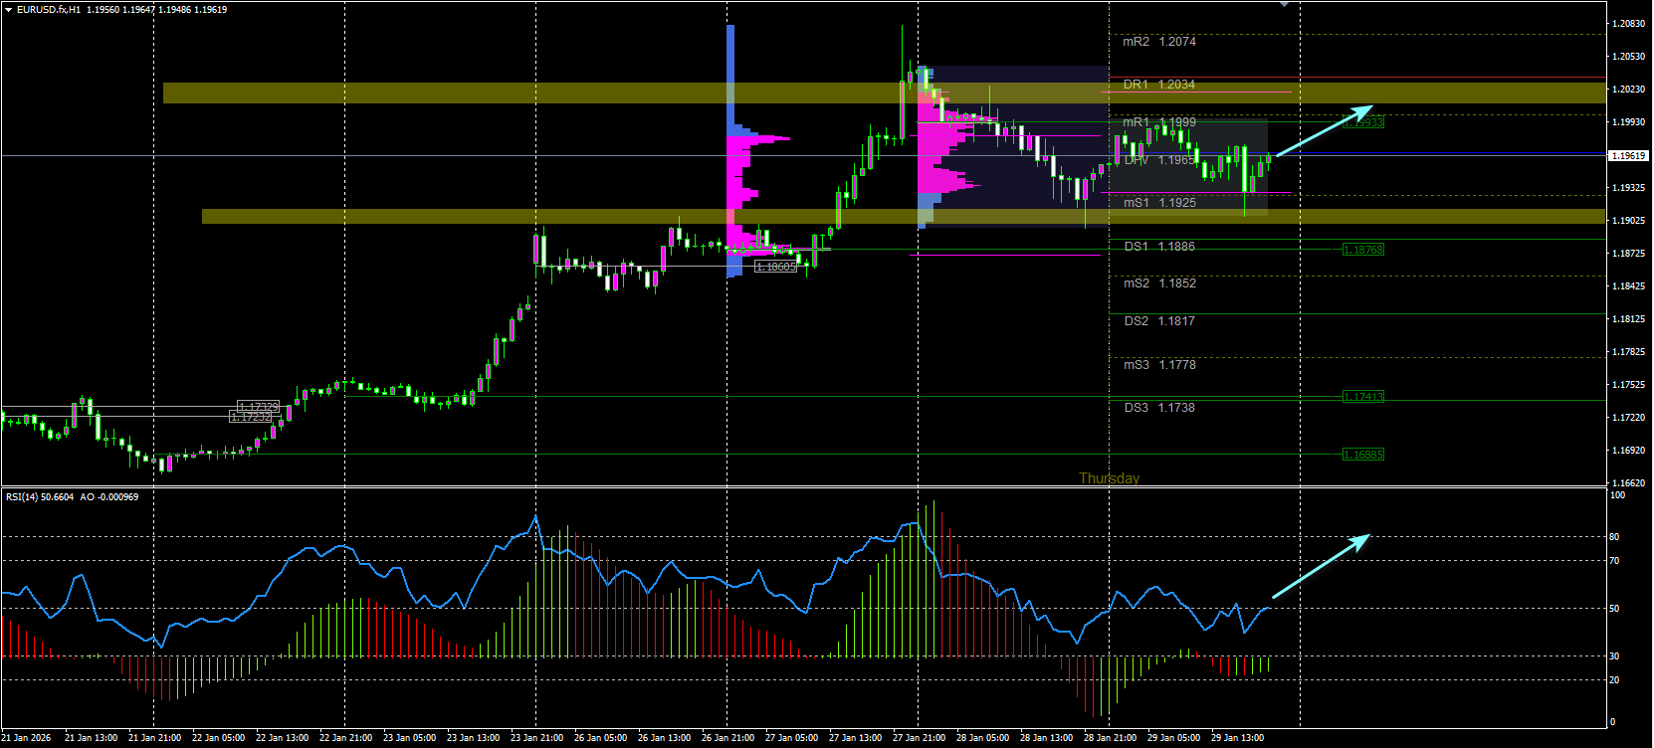Click the 21 Jan 2026 date label

click(27, 738)
